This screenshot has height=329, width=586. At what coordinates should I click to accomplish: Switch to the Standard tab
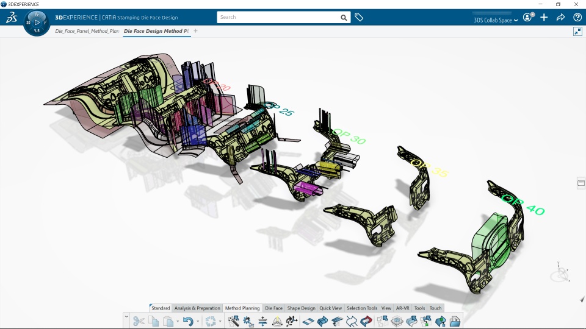pos(161,308)
